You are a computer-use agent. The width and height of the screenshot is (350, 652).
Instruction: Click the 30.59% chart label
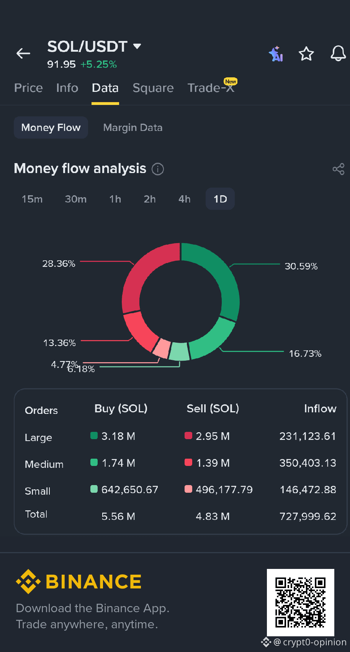click(x=301, y=266)
